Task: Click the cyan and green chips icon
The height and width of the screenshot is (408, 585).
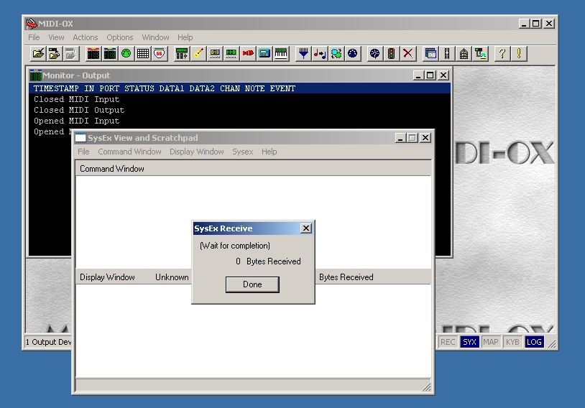Action: 336,54
